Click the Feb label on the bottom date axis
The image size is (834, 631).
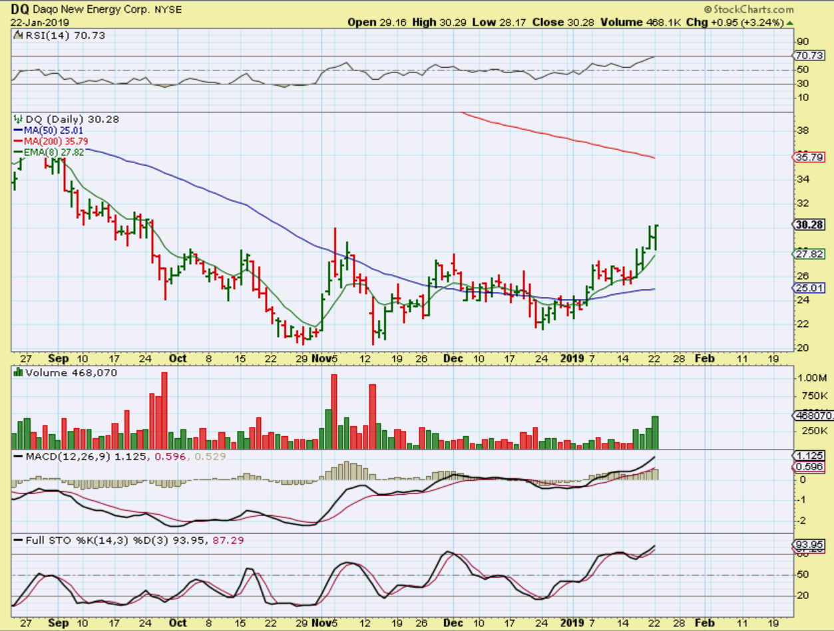(705, 622)
